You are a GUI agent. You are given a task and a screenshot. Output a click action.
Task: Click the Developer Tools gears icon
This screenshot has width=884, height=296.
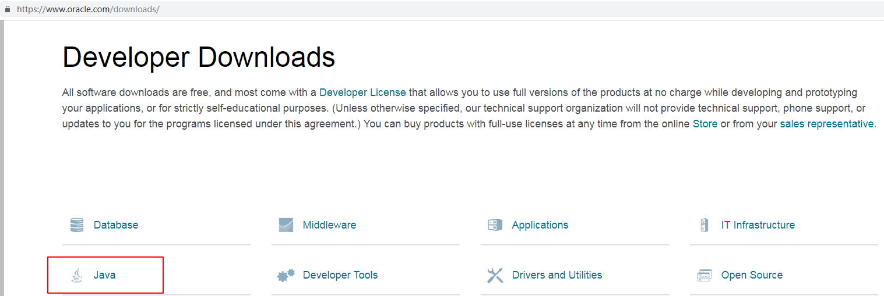[286, 275]
